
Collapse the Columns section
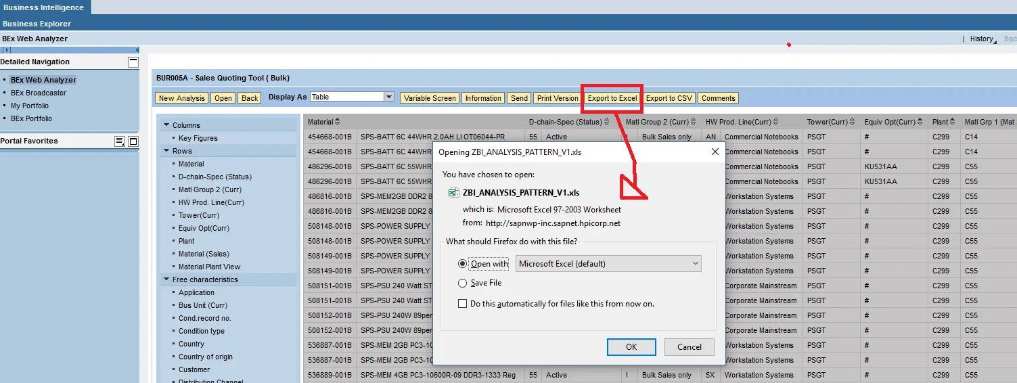click(166, 125)
